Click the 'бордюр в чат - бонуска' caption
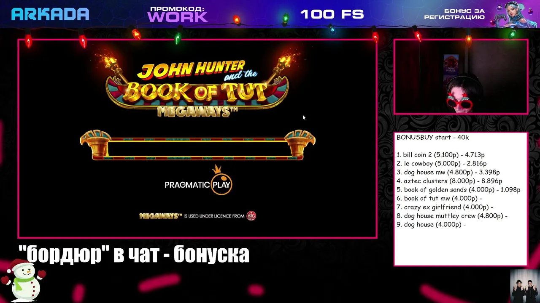Image resolution: width=540 pixels, height=303 pixels. click(134, 254)
